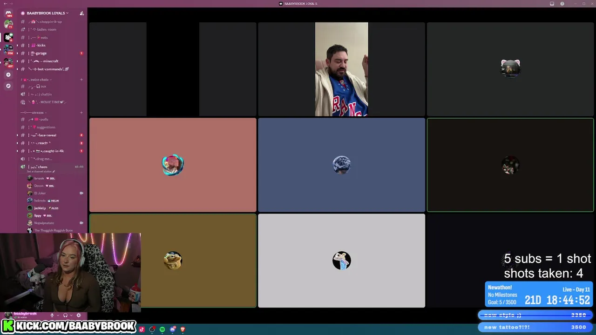Image resolution: width=596 pixels, height=335 pixels.
Task: Click the 'new tattoo?!?!' progress bar
Action: click(536, 327)
